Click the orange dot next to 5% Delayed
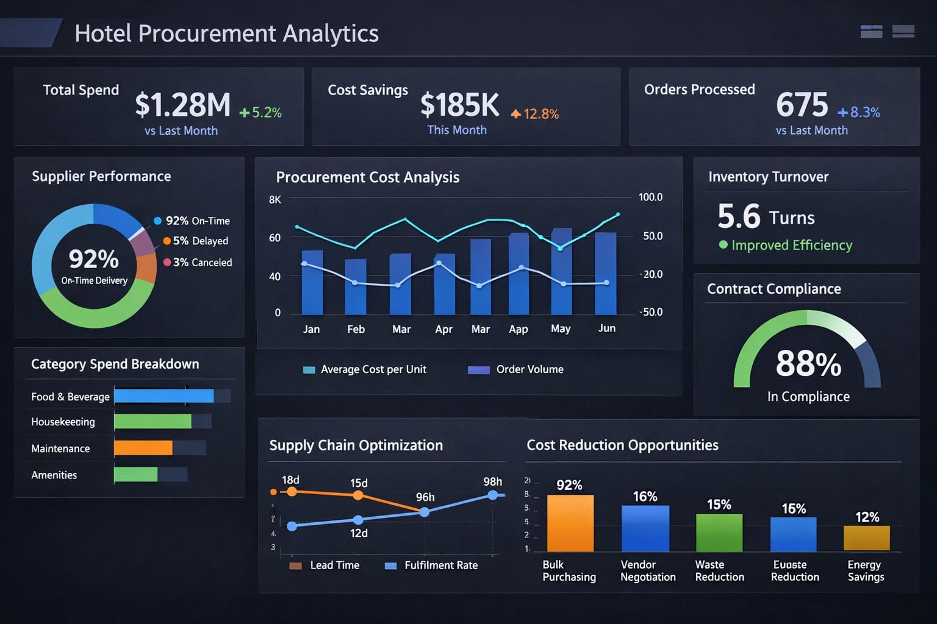The image size is (937, 624). (167, 241)
